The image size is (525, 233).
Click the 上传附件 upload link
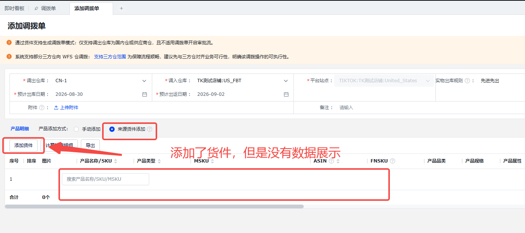(69, 108)
